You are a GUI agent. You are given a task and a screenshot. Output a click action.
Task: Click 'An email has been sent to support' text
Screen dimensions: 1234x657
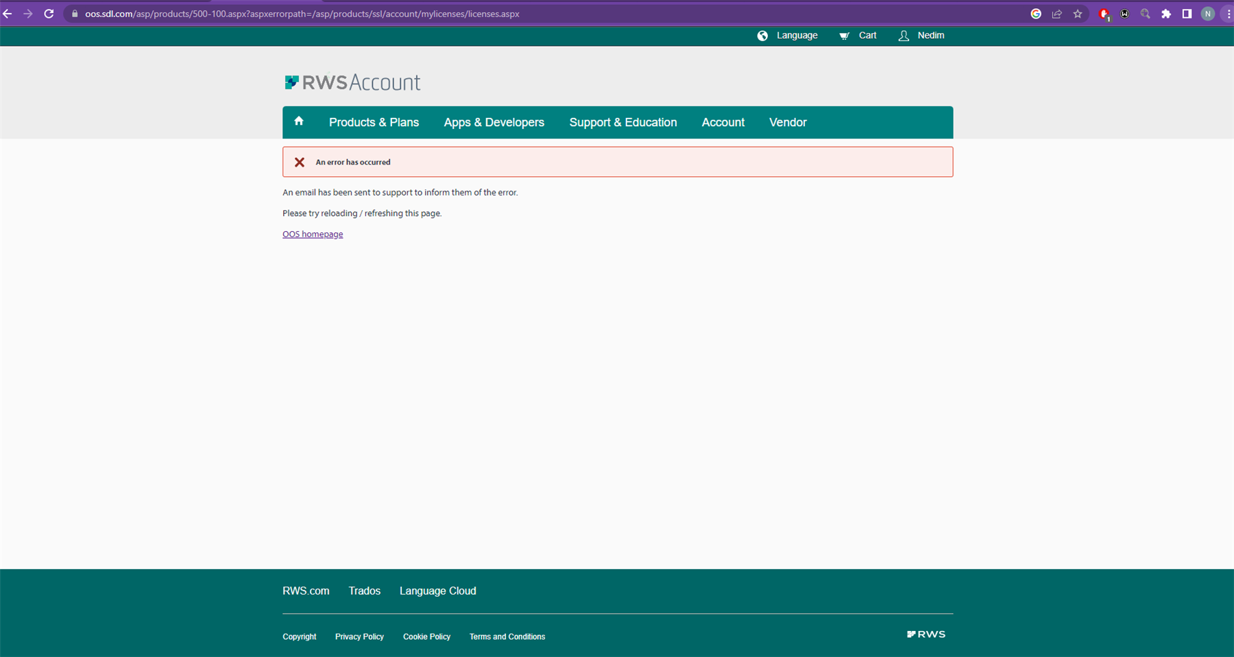point(400,193)
